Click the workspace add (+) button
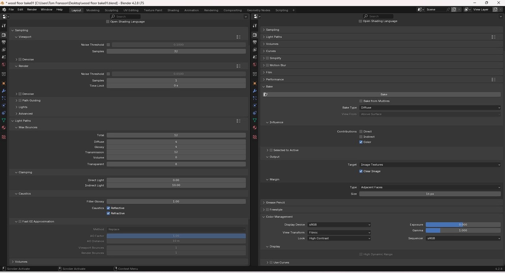The height and width of the screenshot is (273, 505). click(x=293, y=10)
